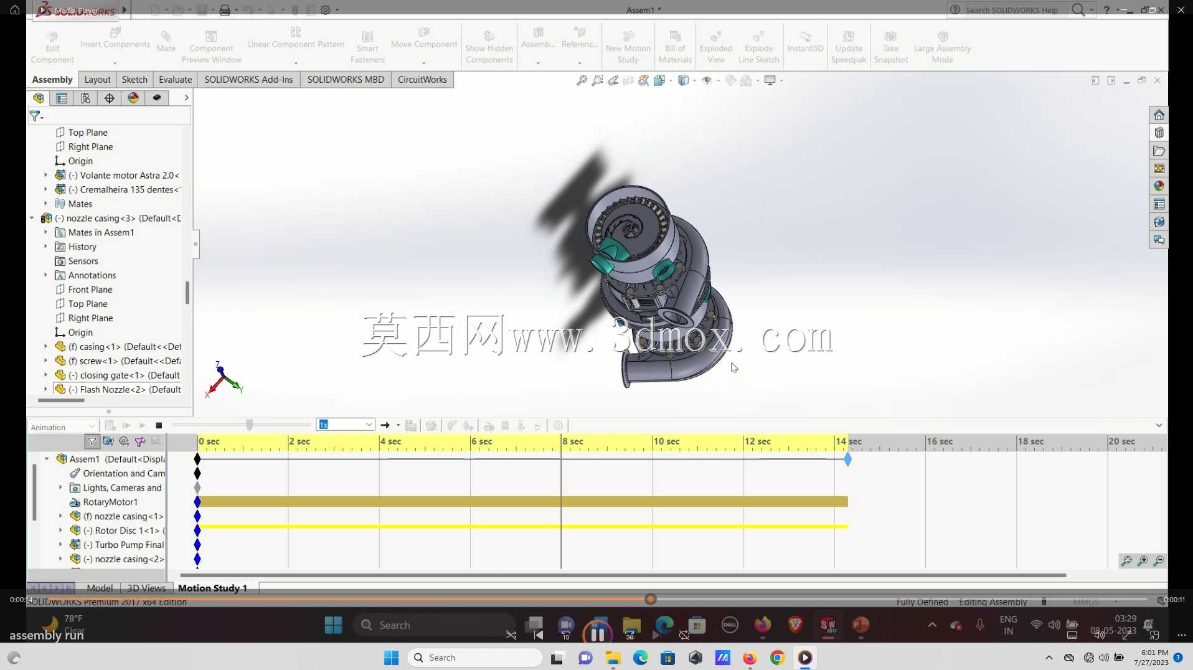
Task: Select the Sensors item in feature tree
Action: click(x=83, y=261)
